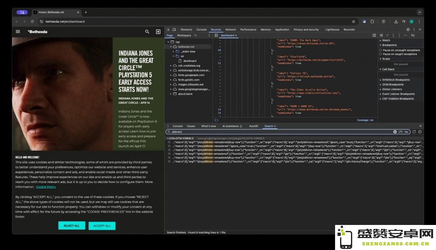The image size is (436, 250).
Task: Click the ACCEPT ALL cookies button
Action: click(102, 226)
